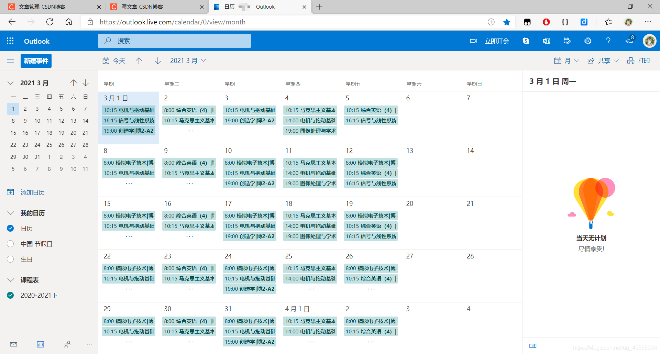Click the search box 搜索

pos(174,41)
